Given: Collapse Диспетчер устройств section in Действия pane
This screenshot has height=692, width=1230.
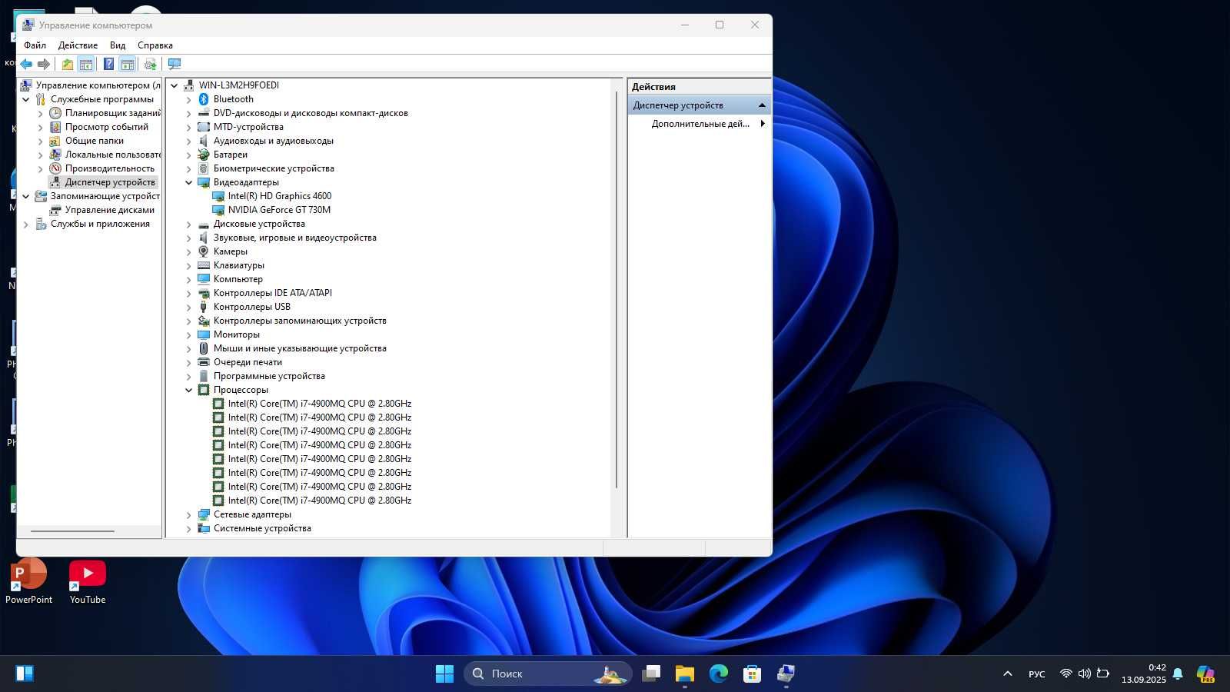Looking at the screenshot, I should (762, 105).
